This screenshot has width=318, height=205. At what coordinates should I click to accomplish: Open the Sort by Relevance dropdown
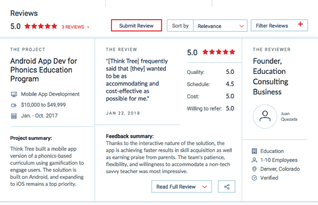(x=220, y=26)
